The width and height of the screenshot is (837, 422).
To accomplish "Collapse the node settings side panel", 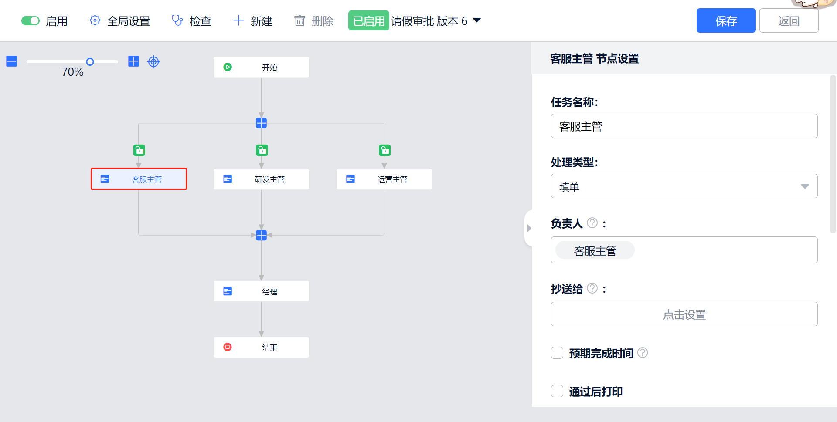I will coord(529,228).
